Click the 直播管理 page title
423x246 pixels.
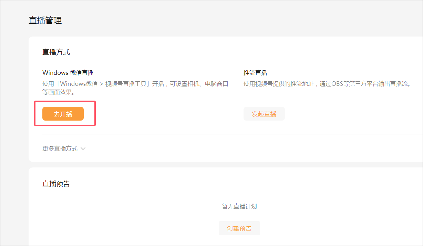tap(45, 20)
